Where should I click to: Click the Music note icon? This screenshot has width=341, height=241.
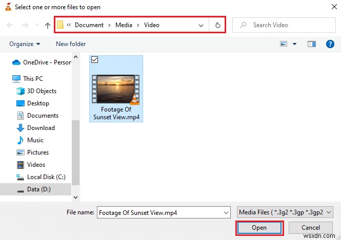click(x=21, y=140)
